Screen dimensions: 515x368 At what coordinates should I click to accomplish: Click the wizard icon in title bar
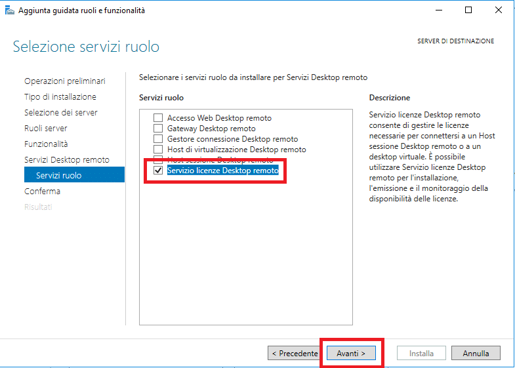(x=10, y=10)
